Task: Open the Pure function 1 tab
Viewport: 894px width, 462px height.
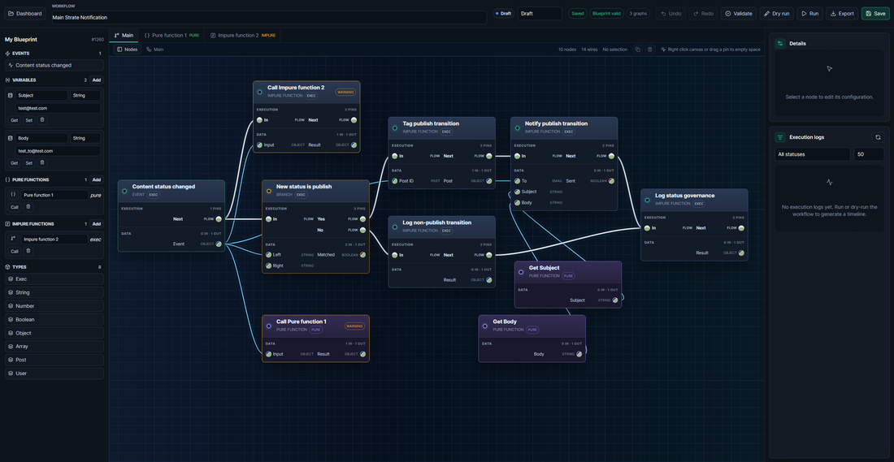Action: click(171, 35)
